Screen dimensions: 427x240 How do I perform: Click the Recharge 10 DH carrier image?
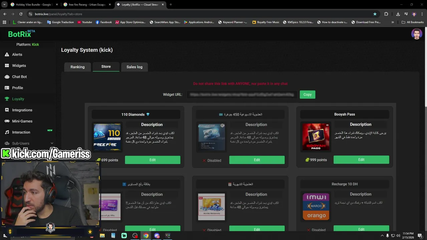pyautogui.click(x=316, y=207)
